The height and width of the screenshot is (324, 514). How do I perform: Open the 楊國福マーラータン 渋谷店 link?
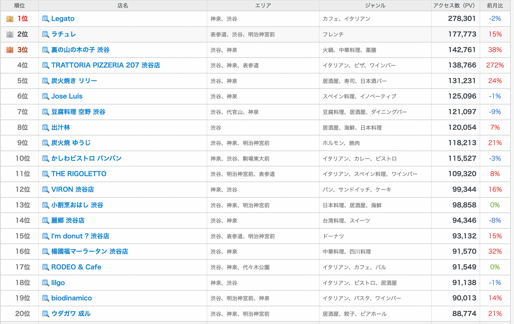pyautogui.click(x=90, y=251)
